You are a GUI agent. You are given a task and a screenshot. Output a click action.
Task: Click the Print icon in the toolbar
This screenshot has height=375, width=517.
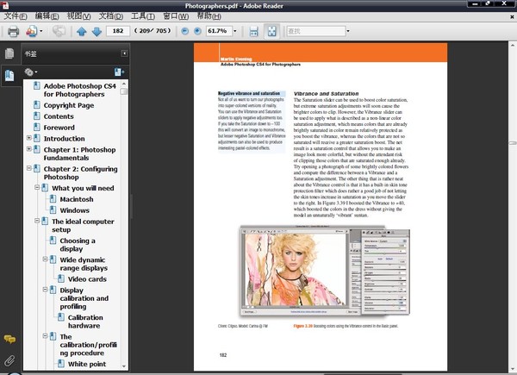(x=14, y=31)
